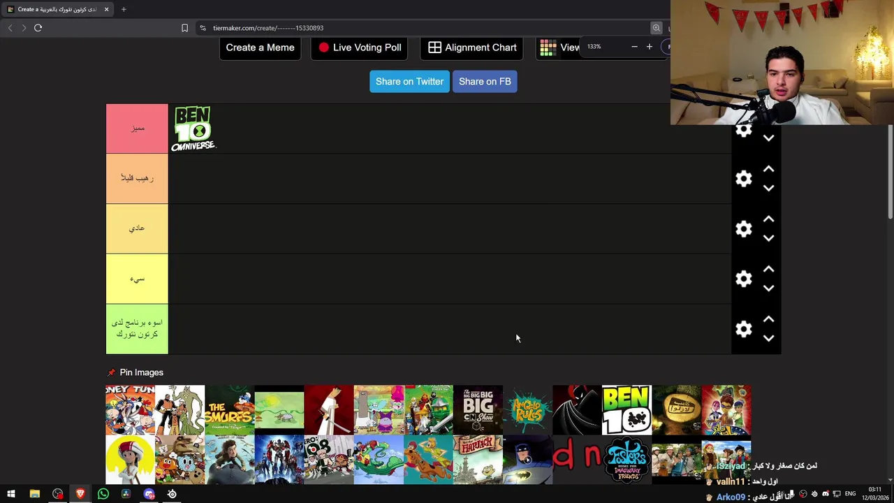Open settings gear for the رهيب قليلاً tier
The height and width of the screenshot is (503, 894).
coord(744,179)
